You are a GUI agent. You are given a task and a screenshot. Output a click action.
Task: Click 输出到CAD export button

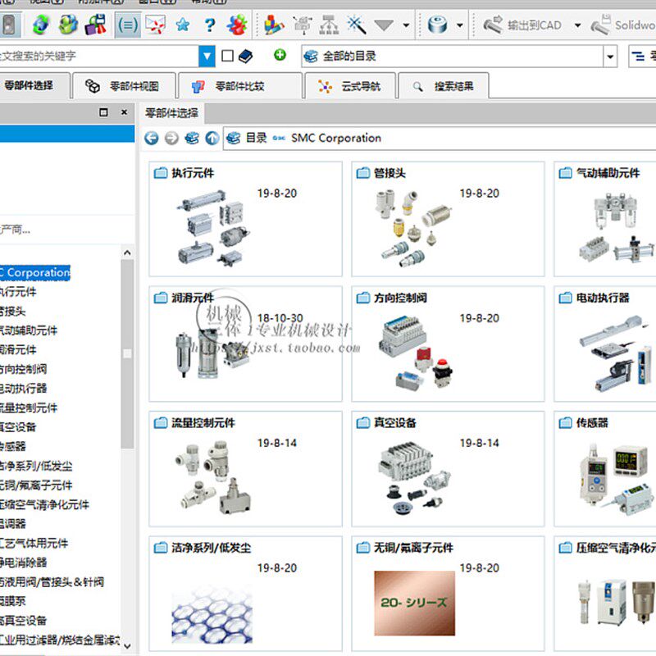[x=522, y=25]
